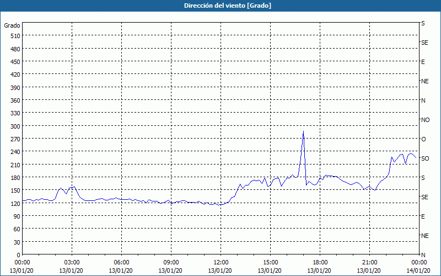Viewport: 441px width, 276px height.
Task: Click the 210 degree axis label
Action: pyautogui.click(x=15, y=164)
